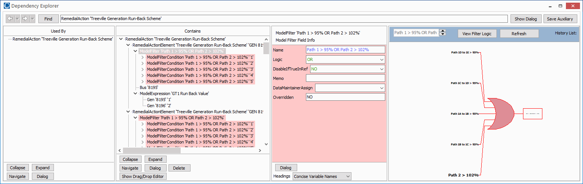Click the output box right of OR gate
583x184 pixels.
533,114
